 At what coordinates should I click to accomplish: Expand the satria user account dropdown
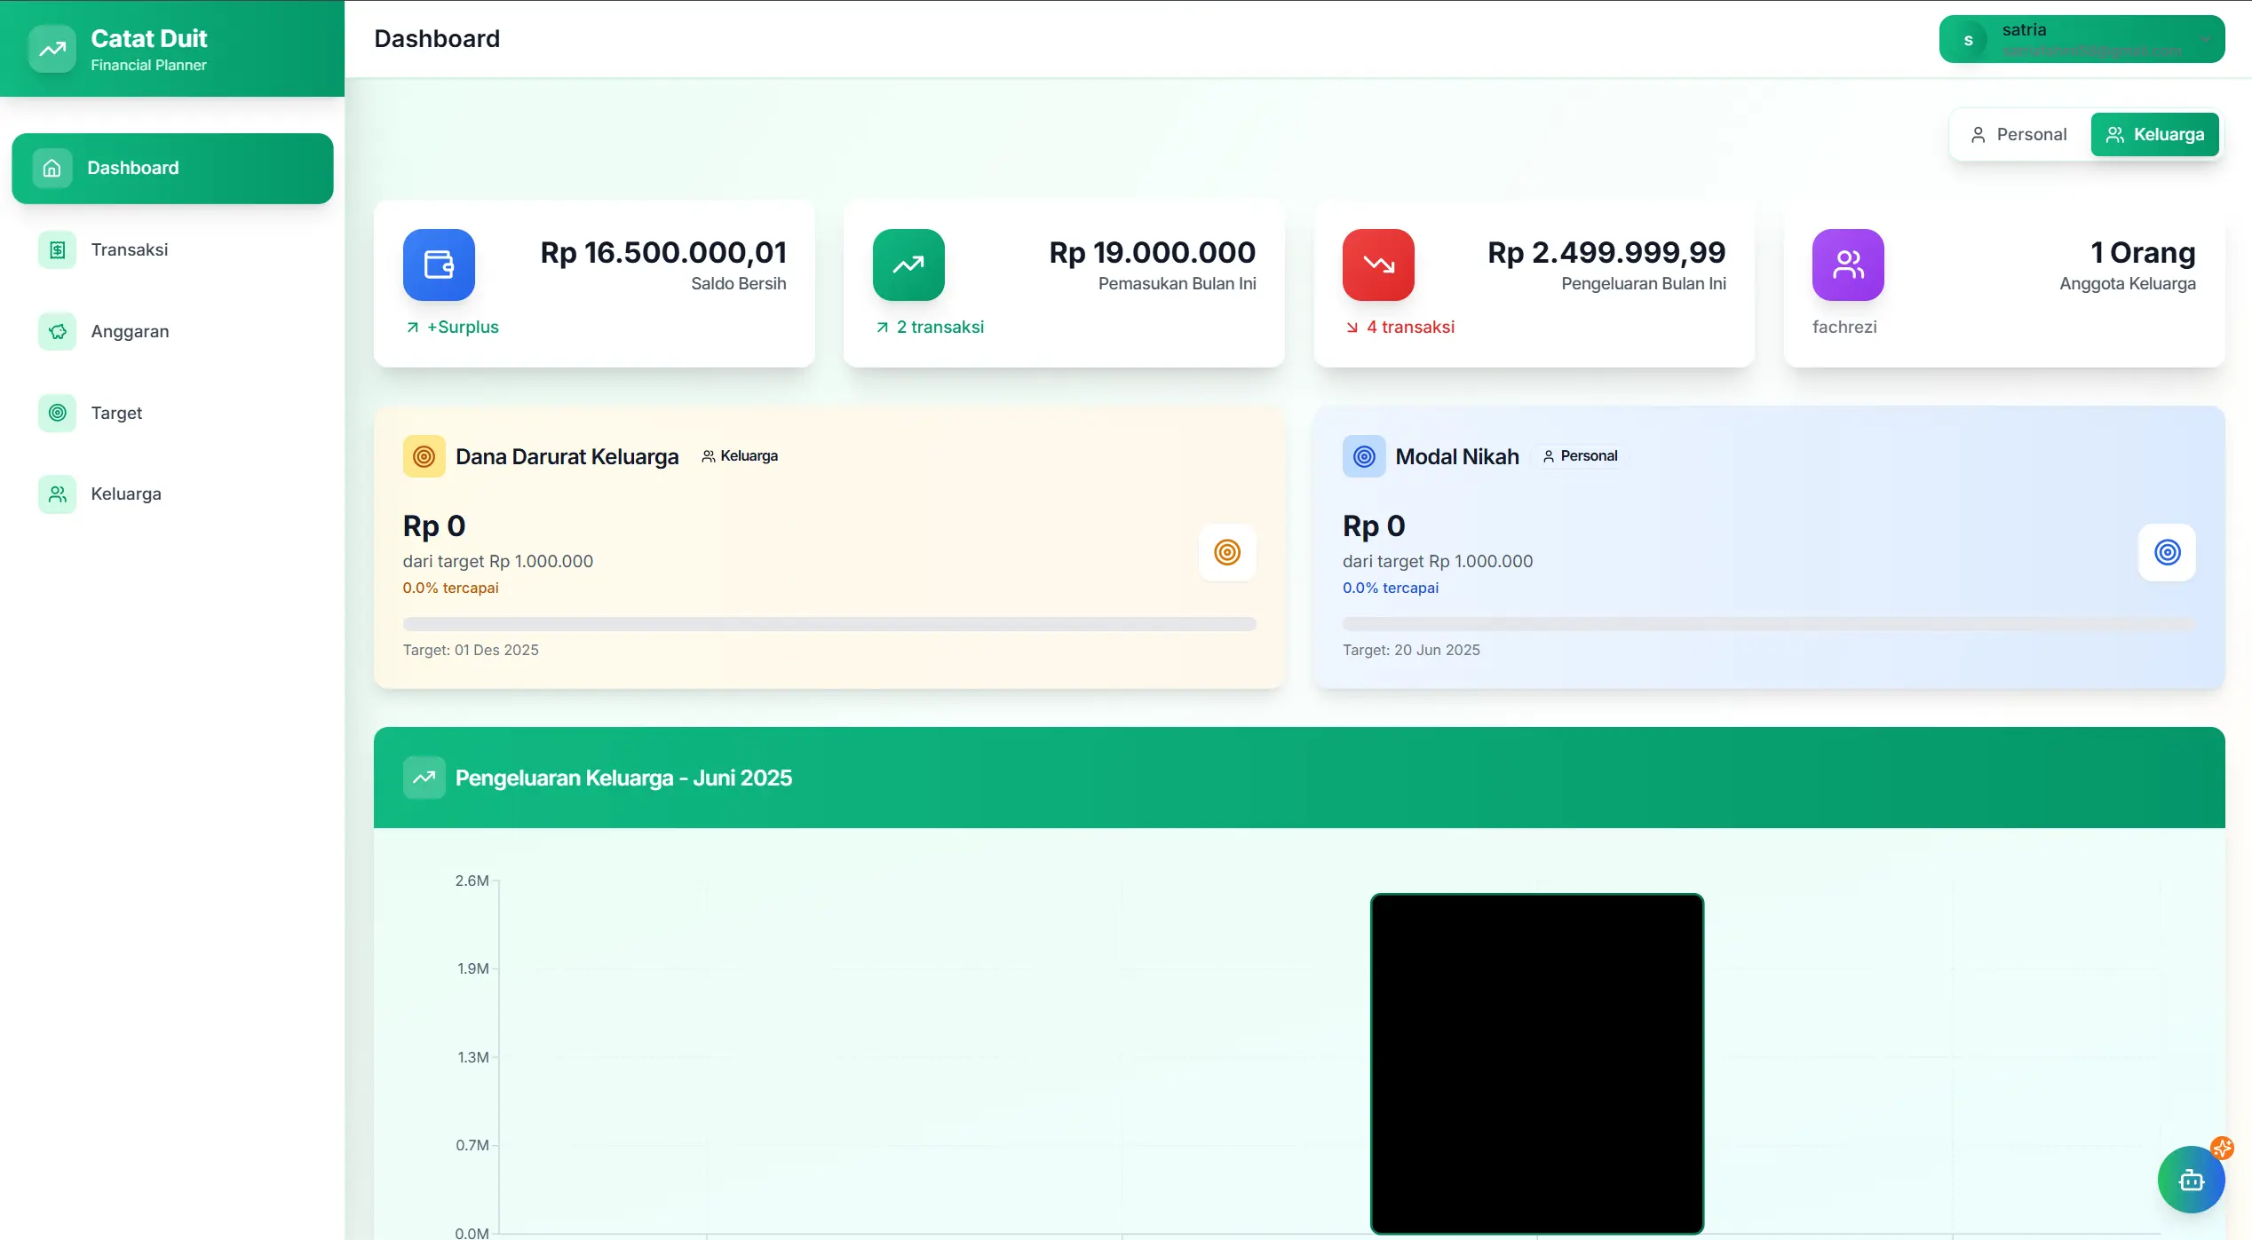(x=2204, y=40)
